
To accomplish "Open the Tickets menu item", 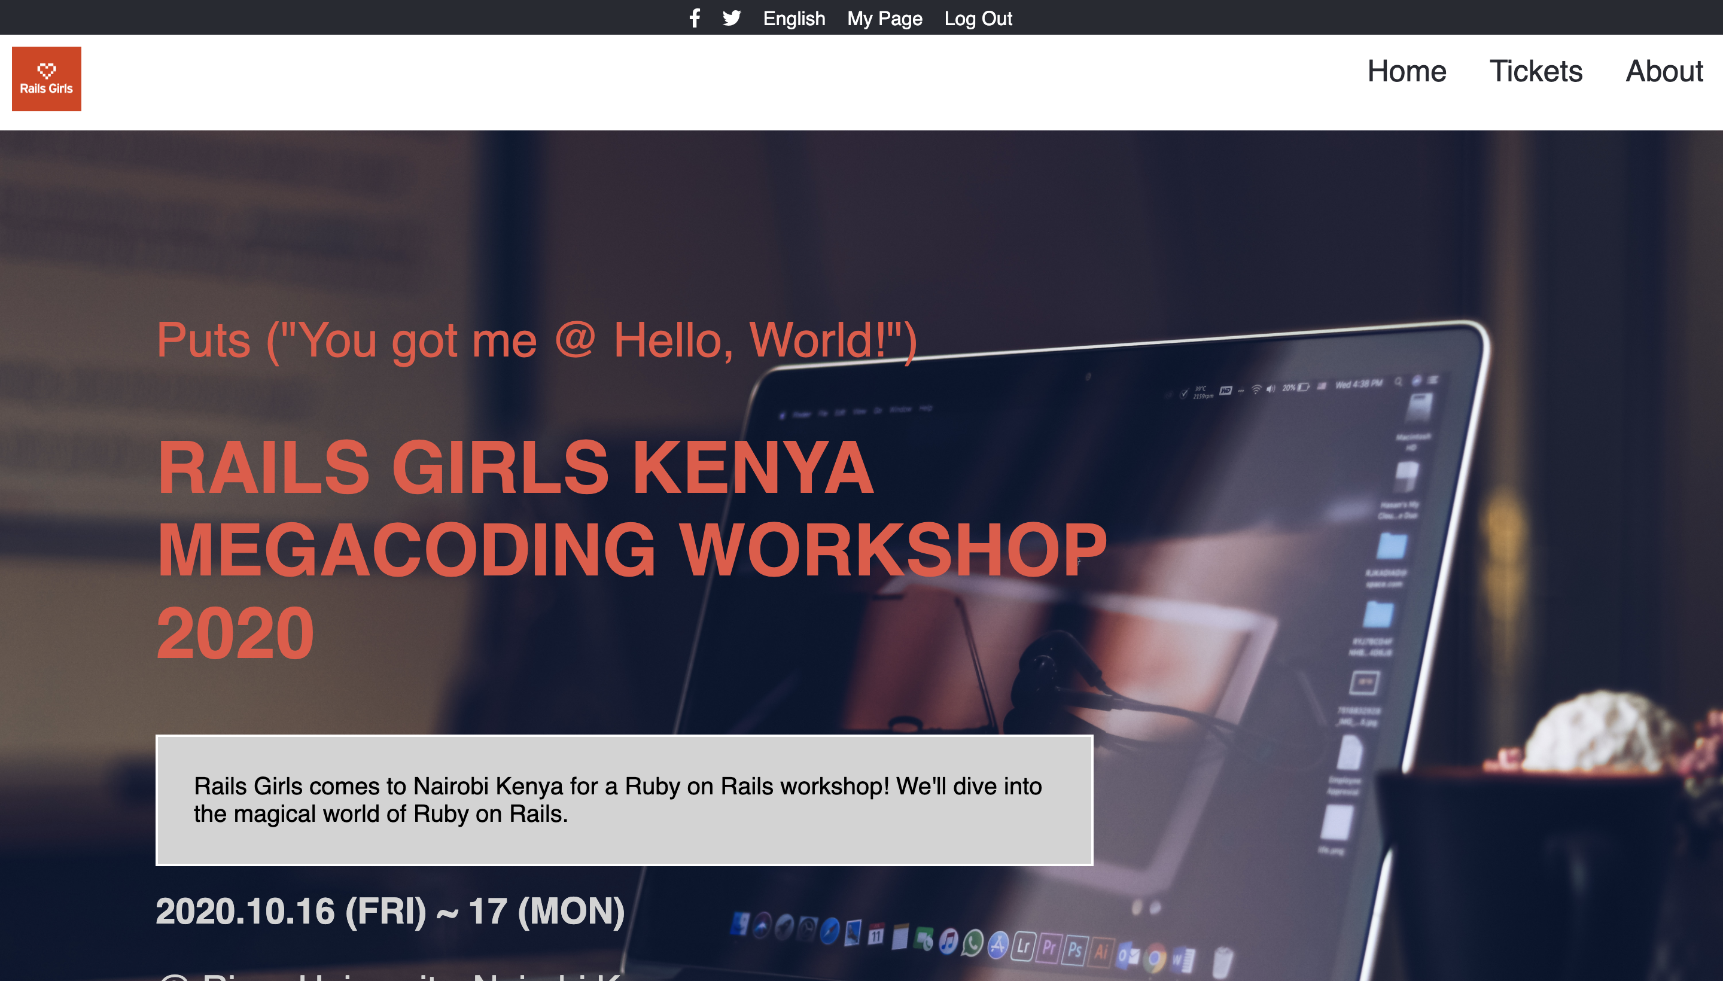I will (x=1535, y=71).
